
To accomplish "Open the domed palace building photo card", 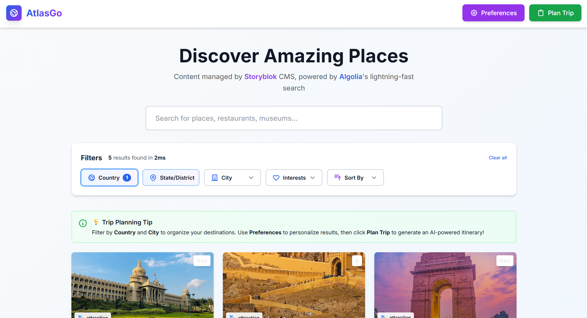I will coord(142,285).
